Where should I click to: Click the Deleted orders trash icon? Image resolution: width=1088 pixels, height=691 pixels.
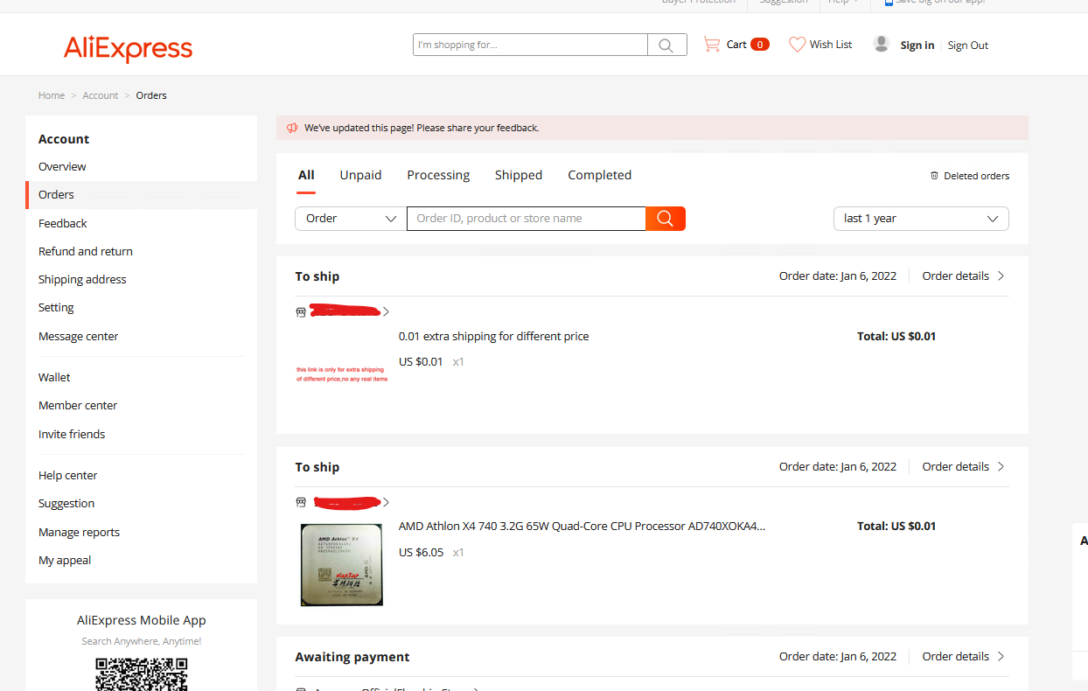click(934, 176)
